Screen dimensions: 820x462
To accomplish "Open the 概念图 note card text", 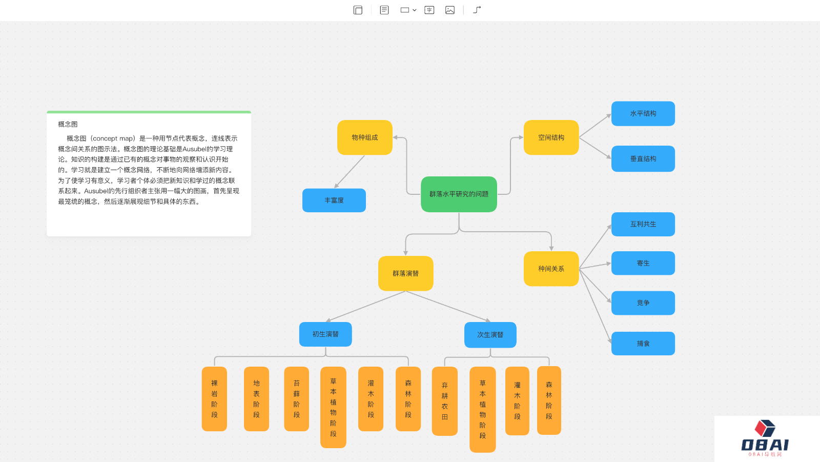I will 149,169.
